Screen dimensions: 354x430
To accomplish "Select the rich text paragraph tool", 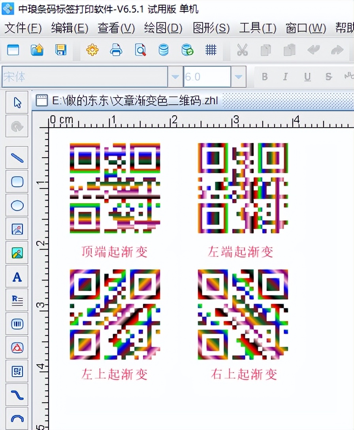I will point(17,300).
